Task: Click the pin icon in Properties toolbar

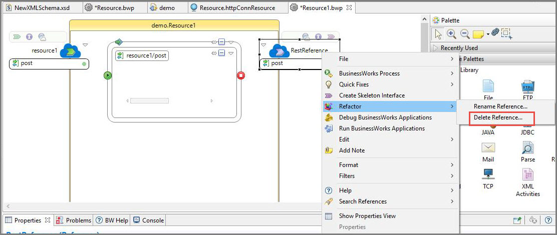Action: click(517, 220)
